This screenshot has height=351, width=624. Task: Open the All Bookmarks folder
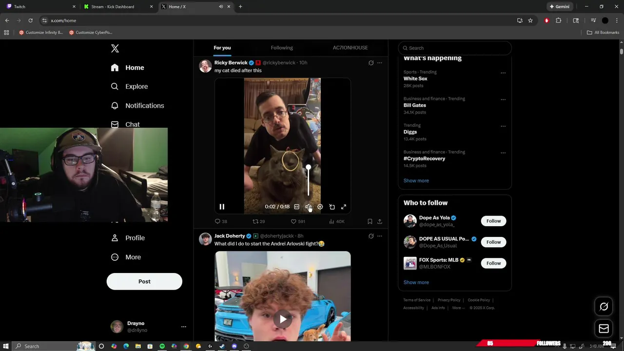click(x=603, y=33)
